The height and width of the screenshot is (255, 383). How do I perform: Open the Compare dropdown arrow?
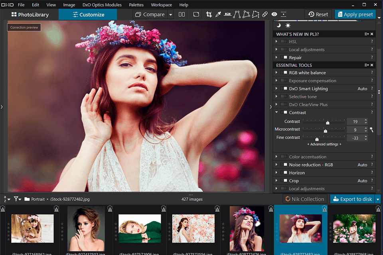pos(171,15)
